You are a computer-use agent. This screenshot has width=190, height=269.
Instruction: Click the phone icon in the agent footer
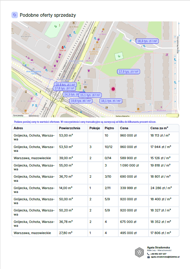tap(148, 254)
